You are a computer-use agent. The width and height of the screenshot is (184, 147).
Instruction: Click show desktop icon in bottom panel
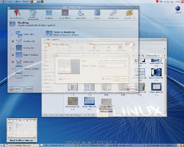click(2, 146)
